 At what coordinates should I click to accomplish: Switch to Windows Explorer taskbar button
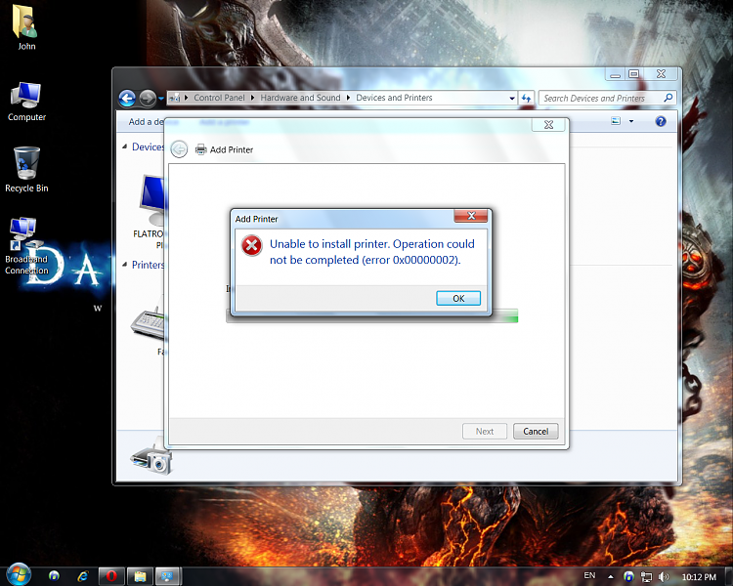140,576
